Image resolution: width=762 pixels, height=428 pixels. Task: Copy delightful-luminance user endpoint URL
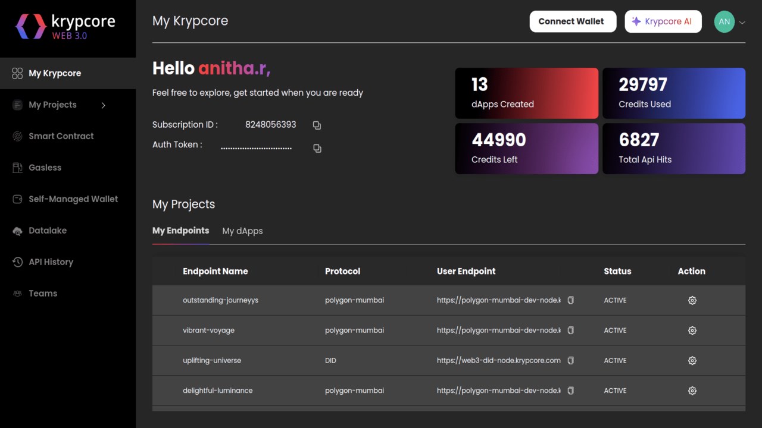pos(570,391)
